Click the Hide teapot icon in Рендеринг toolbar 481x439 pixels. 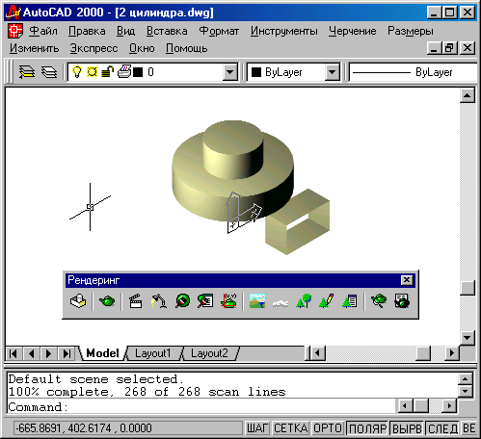(x=78, y=301)
